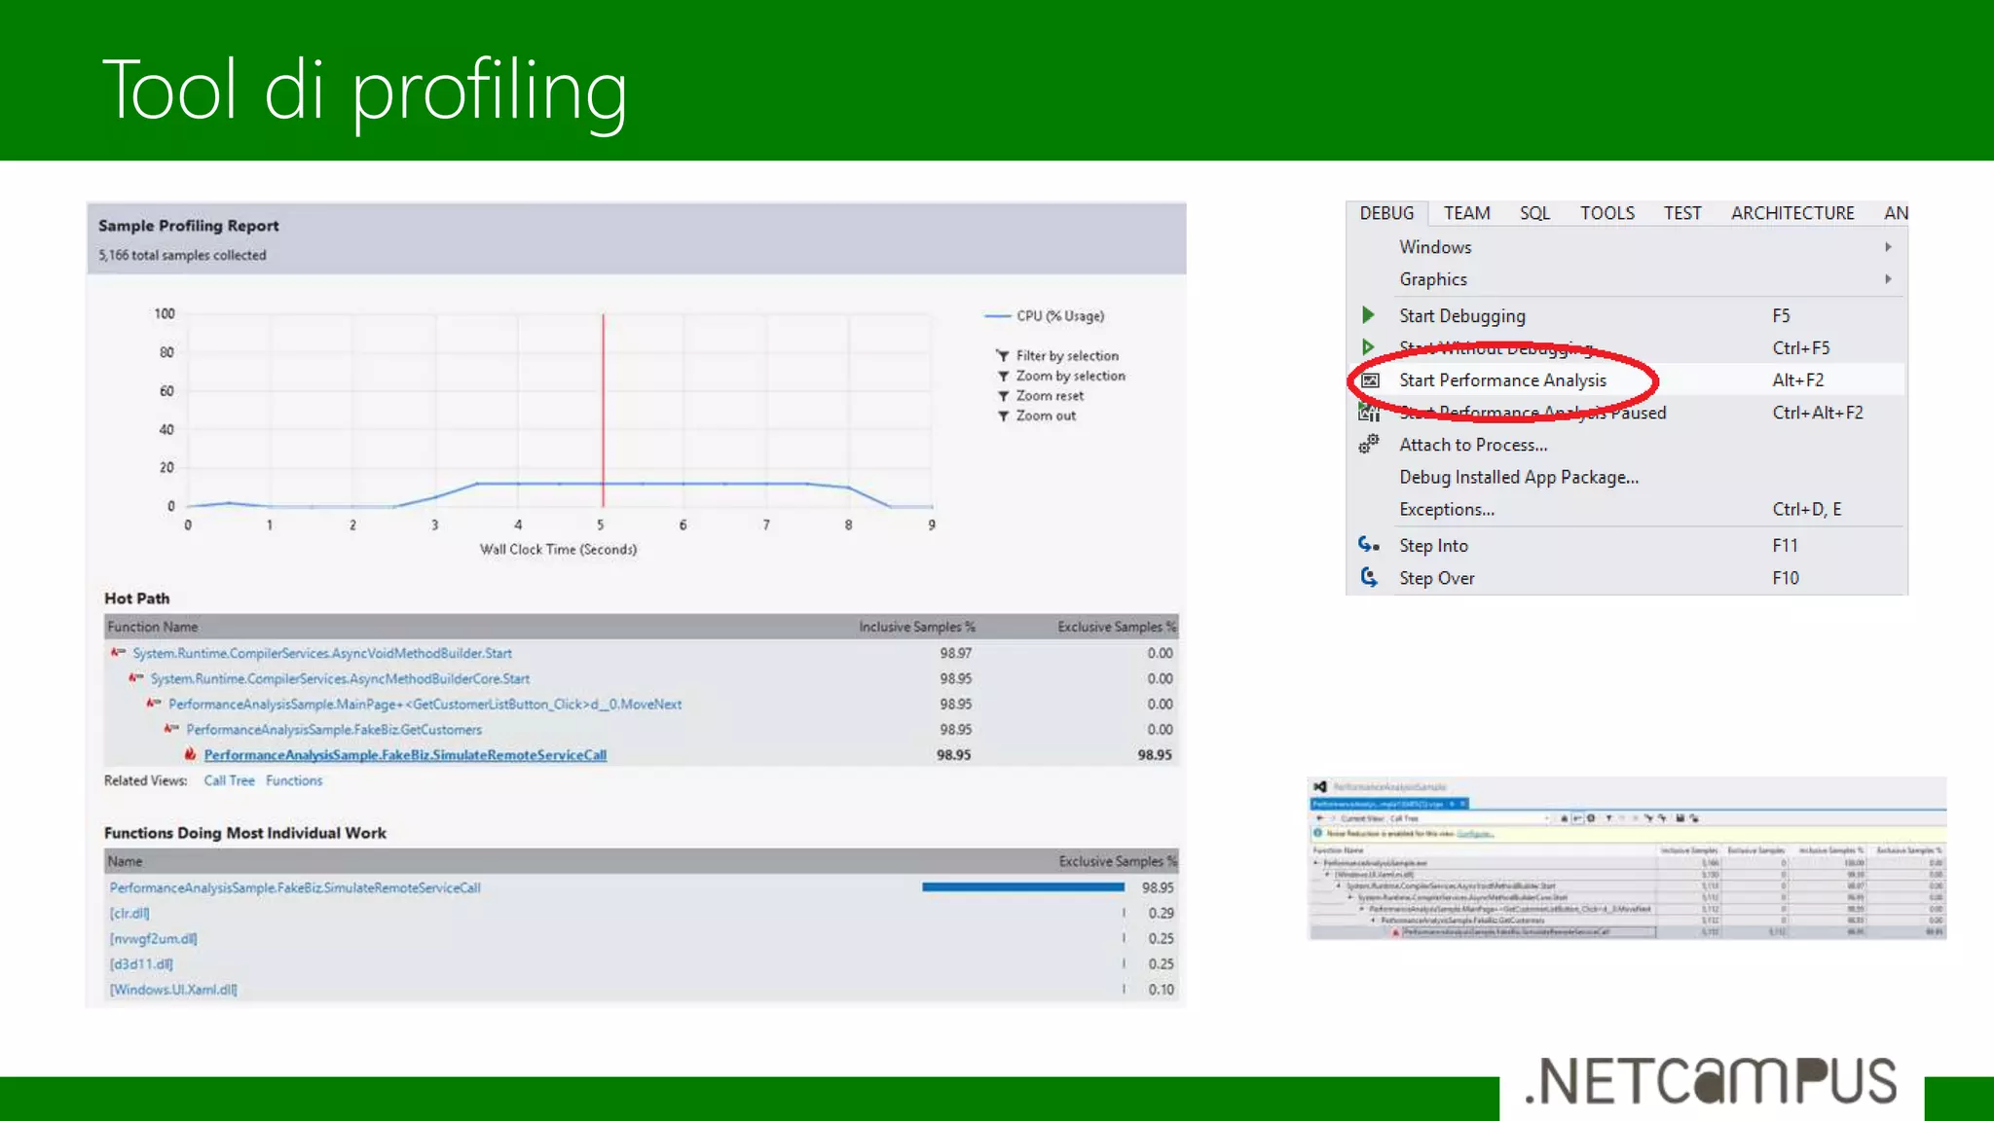Screen dimensions: 1994x1121
Task: Open AsyncMethodBuilderCore.Start function link
Action: click(340, 678)
